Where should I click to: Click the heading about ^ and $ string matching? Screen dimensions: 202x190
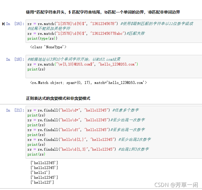[103, 12]
